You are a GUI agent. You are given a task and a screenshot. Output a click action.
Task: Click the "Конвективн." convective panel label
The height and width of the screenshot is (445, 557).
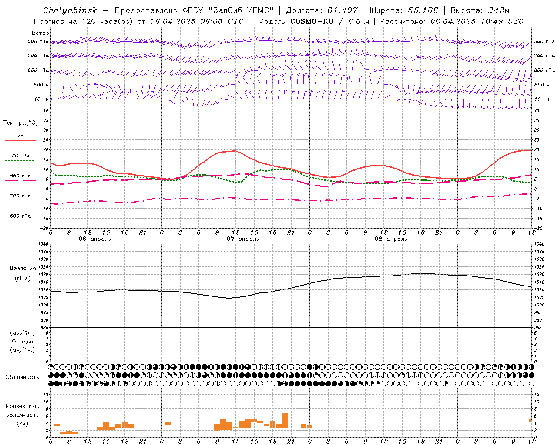click(23, 406)
